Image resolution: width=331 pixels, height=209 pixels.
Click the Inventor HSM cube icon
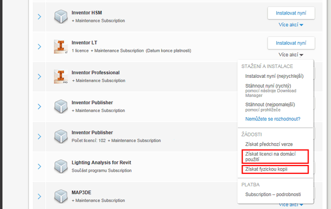click(x=61, y=17)
